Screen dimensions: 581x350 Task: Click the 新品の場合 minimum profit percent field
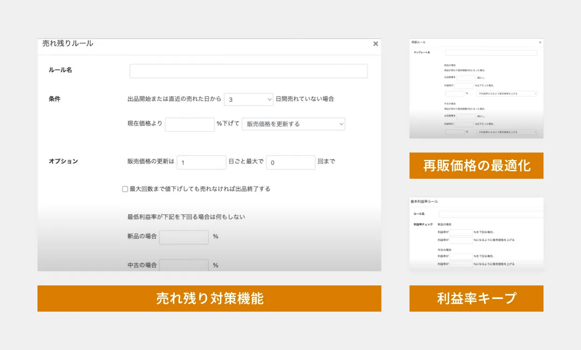184,237
